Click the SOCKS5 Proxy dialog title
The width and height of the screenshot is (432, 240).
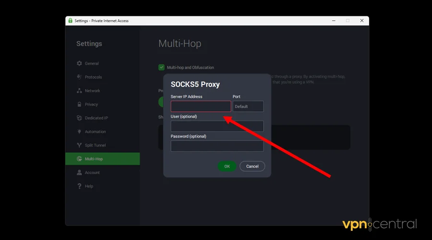195,84
